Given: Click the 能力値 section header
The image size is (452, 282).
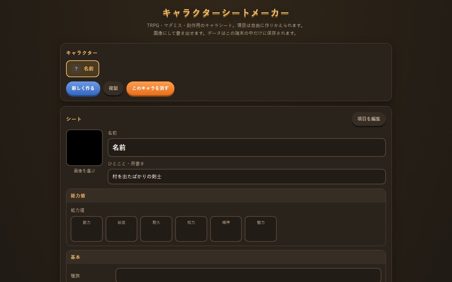Looking at the screenshot, I should (226, 196).
